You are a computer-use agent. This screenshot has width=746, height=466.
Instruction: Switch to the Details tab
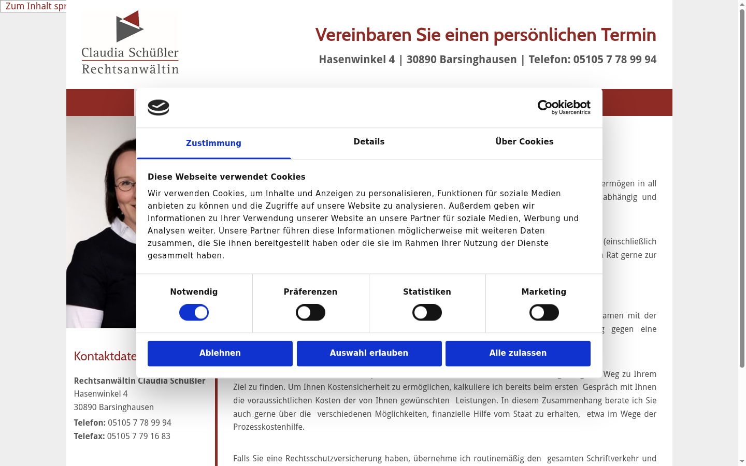tap(369, 142)
